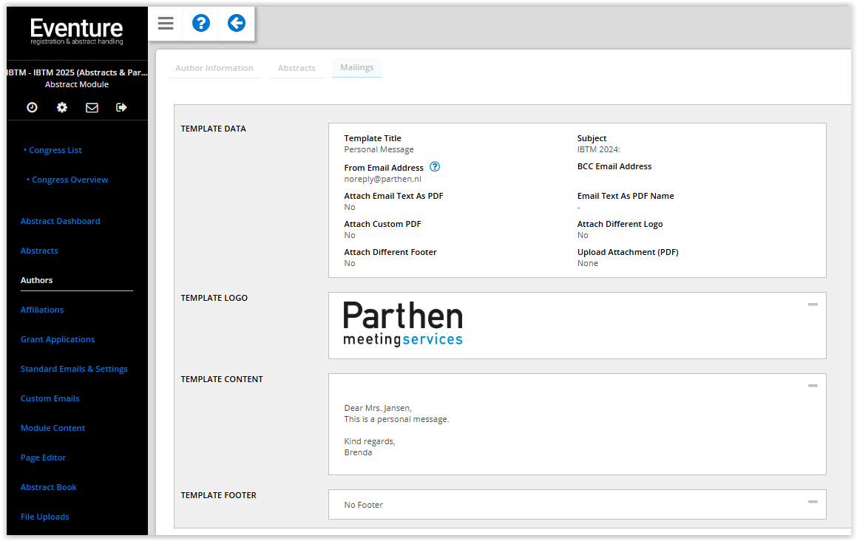
Task: Click the clock icon in sidebar
Action: coord(33,107)
